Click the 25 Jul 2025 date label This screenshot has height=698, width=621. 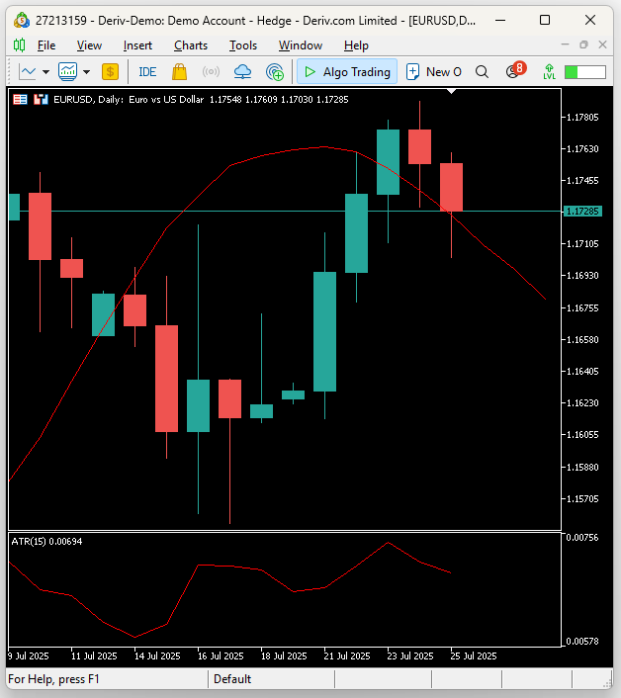point(474,655)
